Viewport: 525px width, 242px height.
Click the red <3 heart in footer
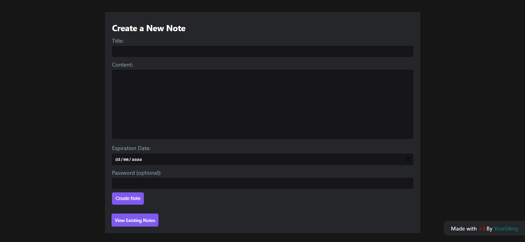pos(482,229)
